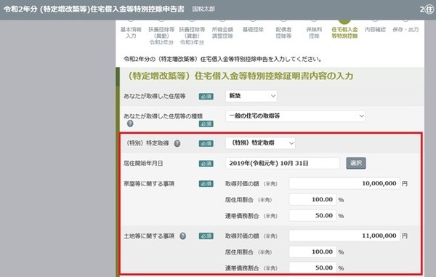Click the 選択 button for date
This screenshot has width=436, height=277.
tap(356, 164)
